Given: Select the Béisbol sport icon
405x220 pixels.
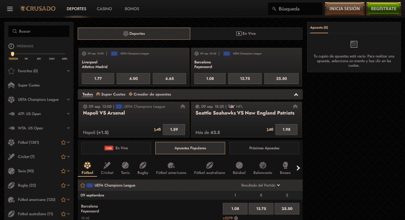Looking at the screenshot, I should [x=239, y=168].
